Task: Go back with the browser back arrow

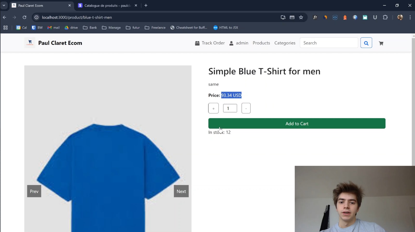Action: click(x=4, y=17)
